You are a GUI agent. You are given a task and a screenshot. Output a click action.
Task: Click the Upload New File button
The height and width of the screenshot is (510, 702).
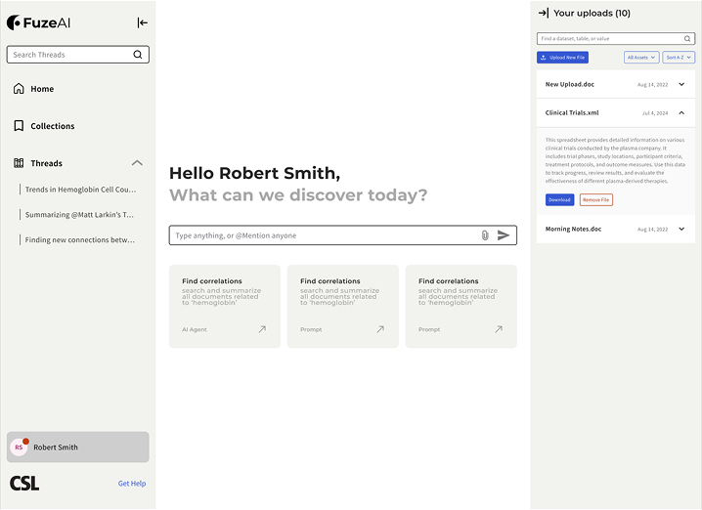[562, 58]
